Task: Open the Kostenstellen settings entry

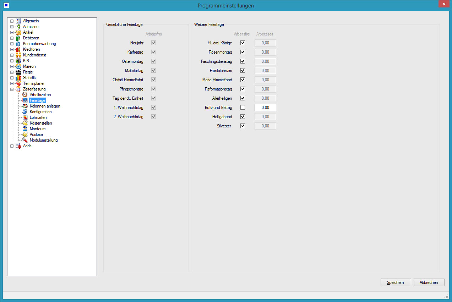Action: coord(41,123)
